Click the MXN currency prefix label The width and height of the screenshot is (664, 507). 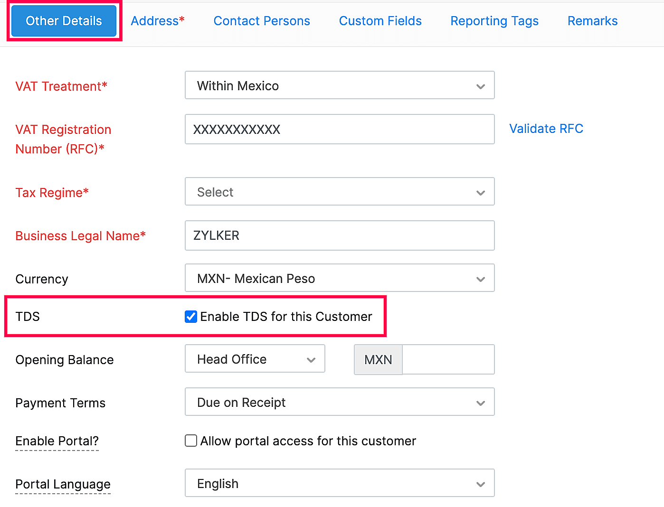pyautogui.click(x=378, y=359)
